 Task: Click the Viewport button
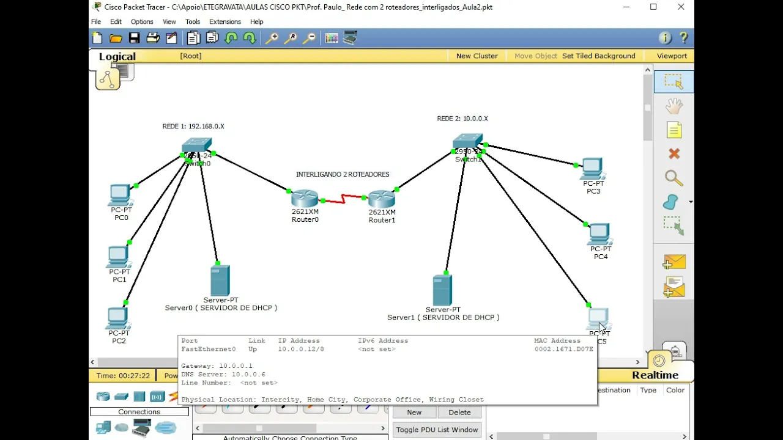672,56
